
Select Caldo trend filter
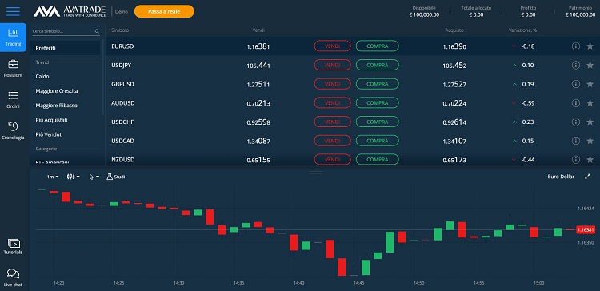click(x=42, y=77)
